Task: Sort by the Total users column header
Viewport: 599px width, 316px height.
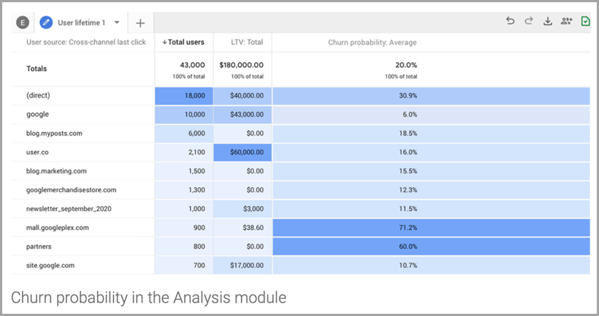Action: (183, 42)
